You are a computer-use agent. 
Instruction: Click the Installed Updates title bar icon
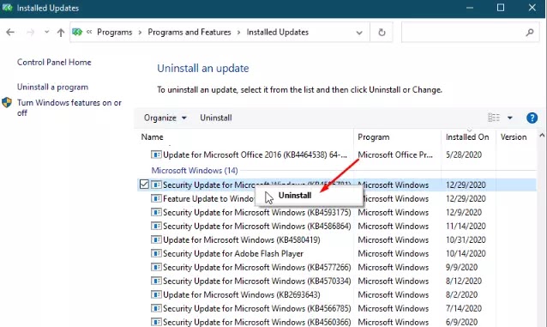click(x=8, y=8)
